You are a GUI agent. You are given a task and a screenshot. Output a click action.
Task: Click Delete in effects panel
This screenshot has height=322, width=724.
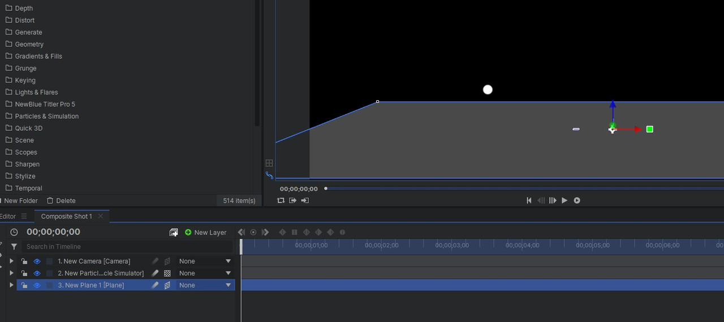(x=61, y=200)
